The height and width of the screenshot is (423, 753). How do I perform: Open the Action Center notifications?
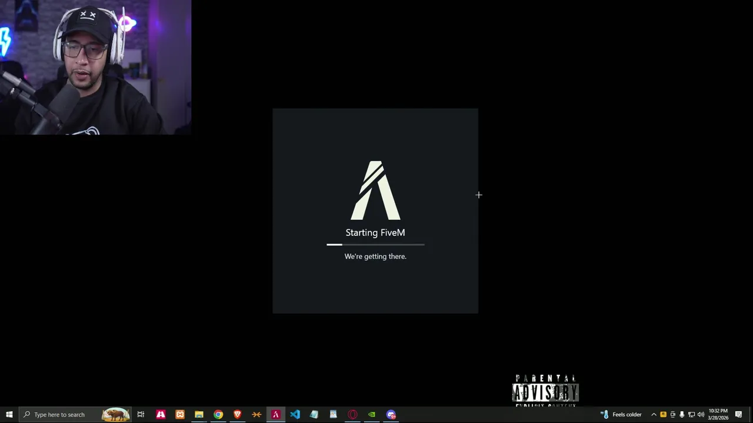739,414
